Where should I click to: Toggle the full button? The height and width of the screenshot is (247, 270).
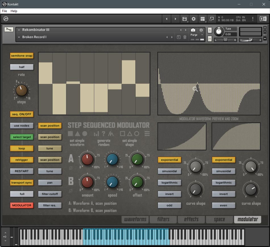point(22,194)
